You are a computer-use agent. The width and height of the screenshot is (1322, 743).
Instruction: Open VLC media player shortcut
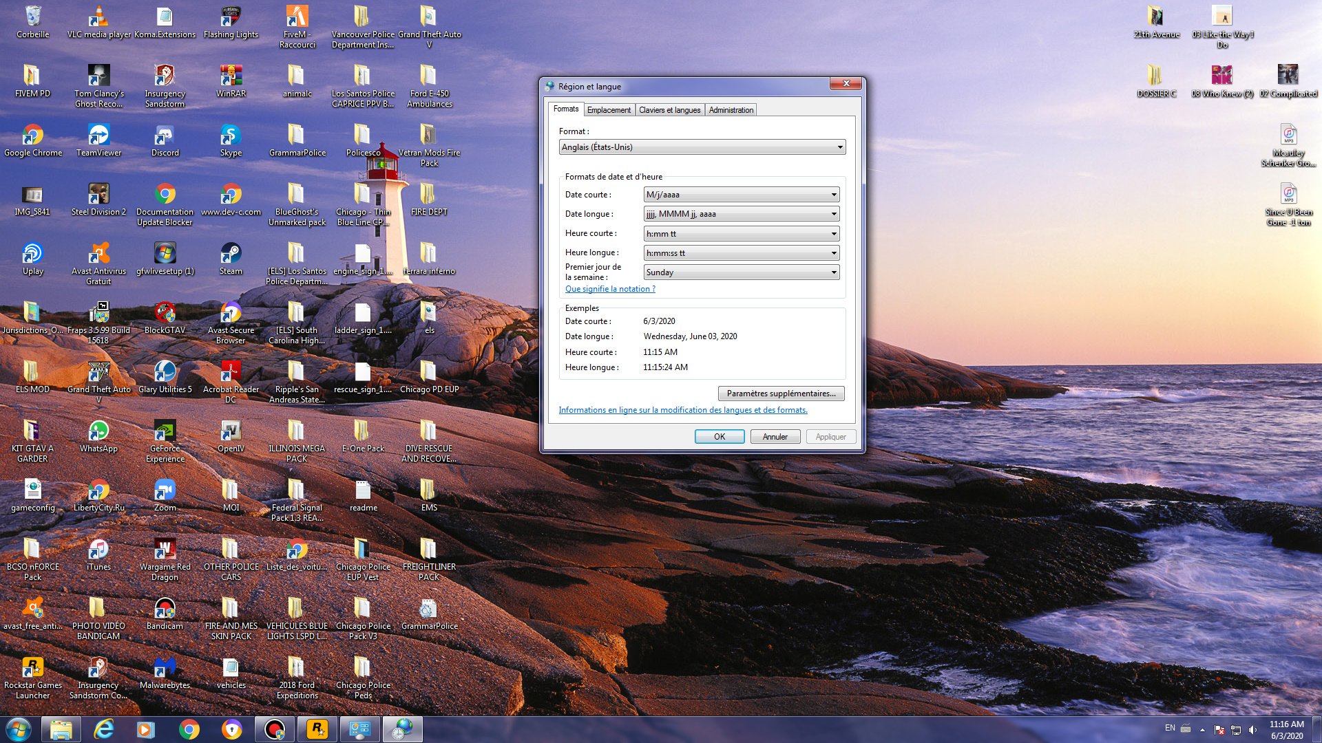point(98,17)
